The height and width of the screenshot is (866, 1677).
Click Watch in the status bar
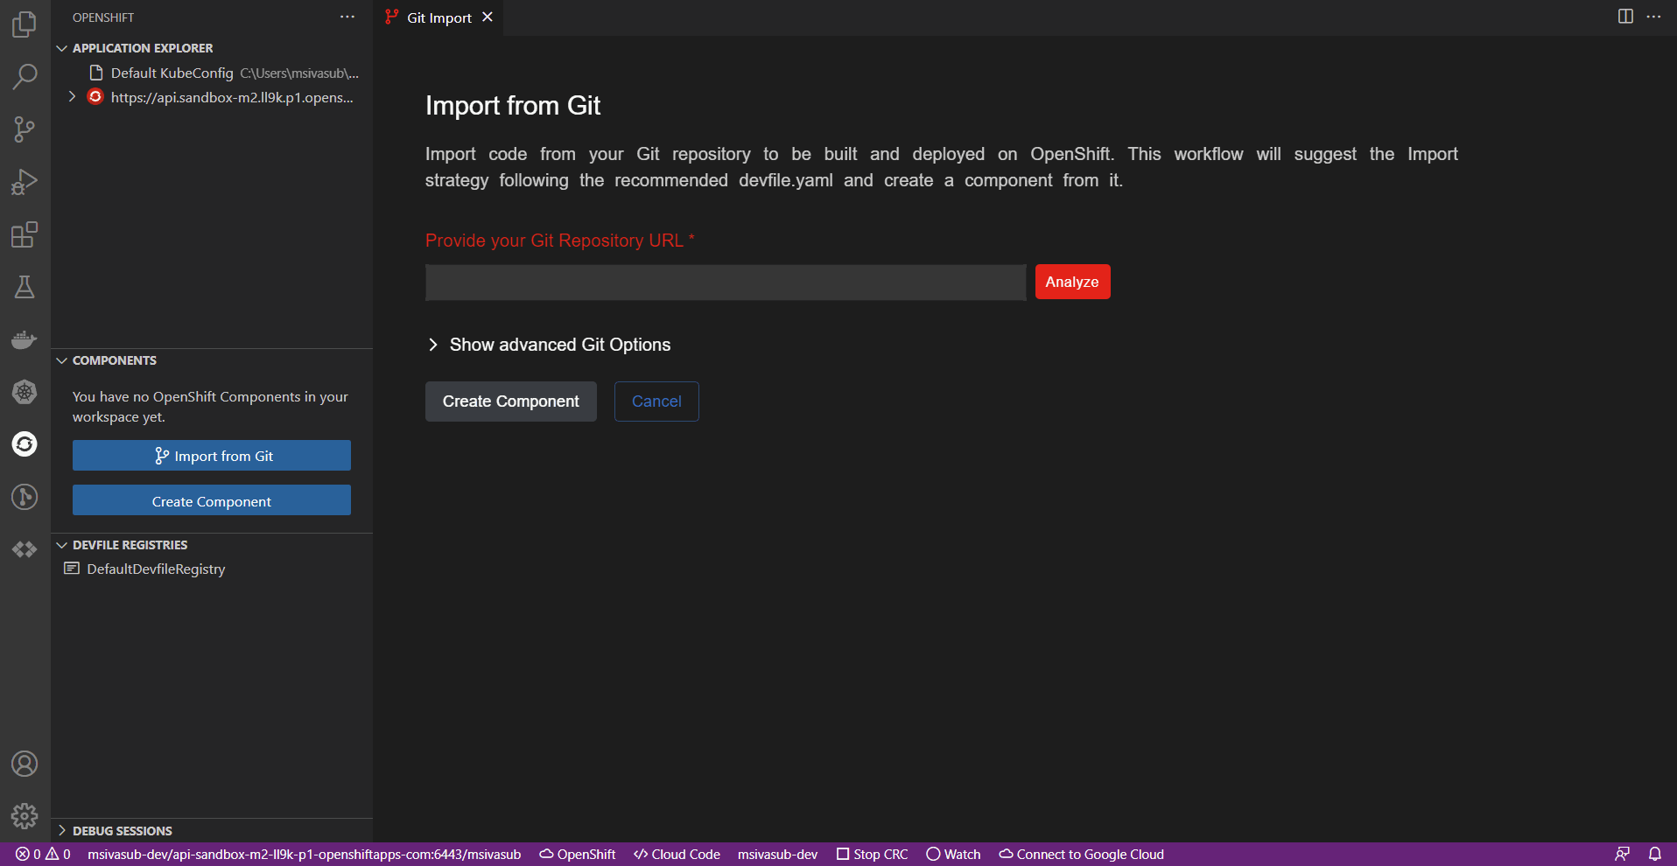953,854
